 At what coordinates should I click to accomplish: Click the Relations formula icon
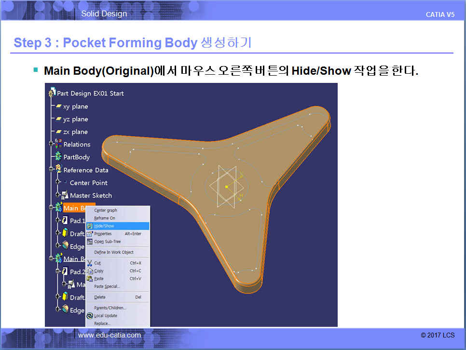[58, 144]
